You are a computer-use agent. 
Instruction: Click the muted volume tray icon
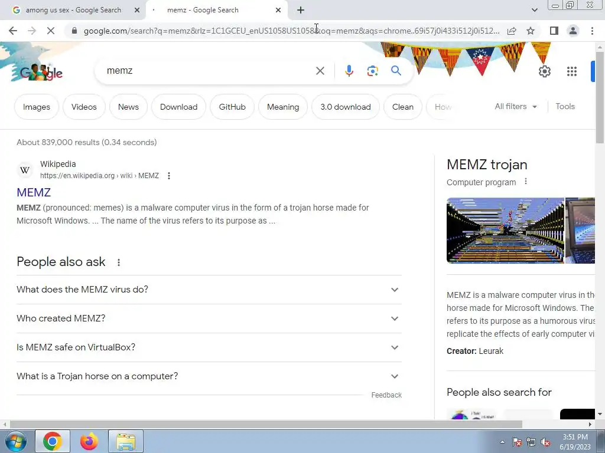pos(545,442)
